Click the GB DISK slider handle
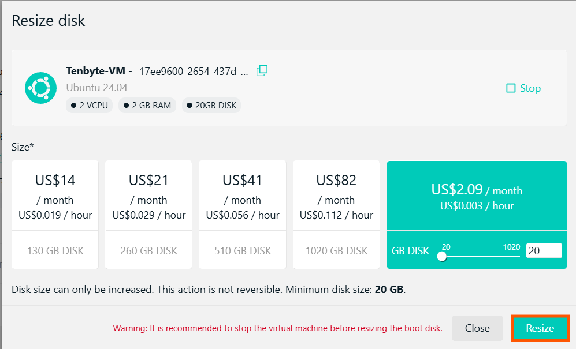This screenshot has width=576, height=349. click(x=442, y=256)
